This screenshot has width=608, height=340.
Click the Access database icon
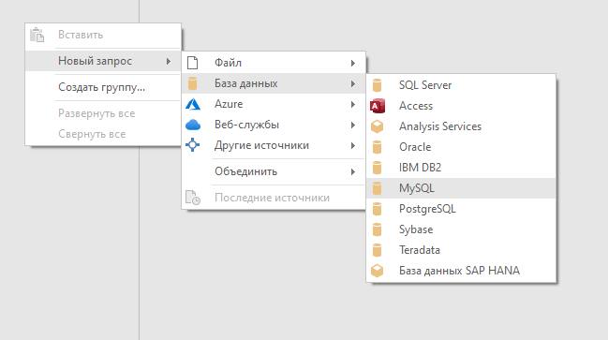click(378, 106)
